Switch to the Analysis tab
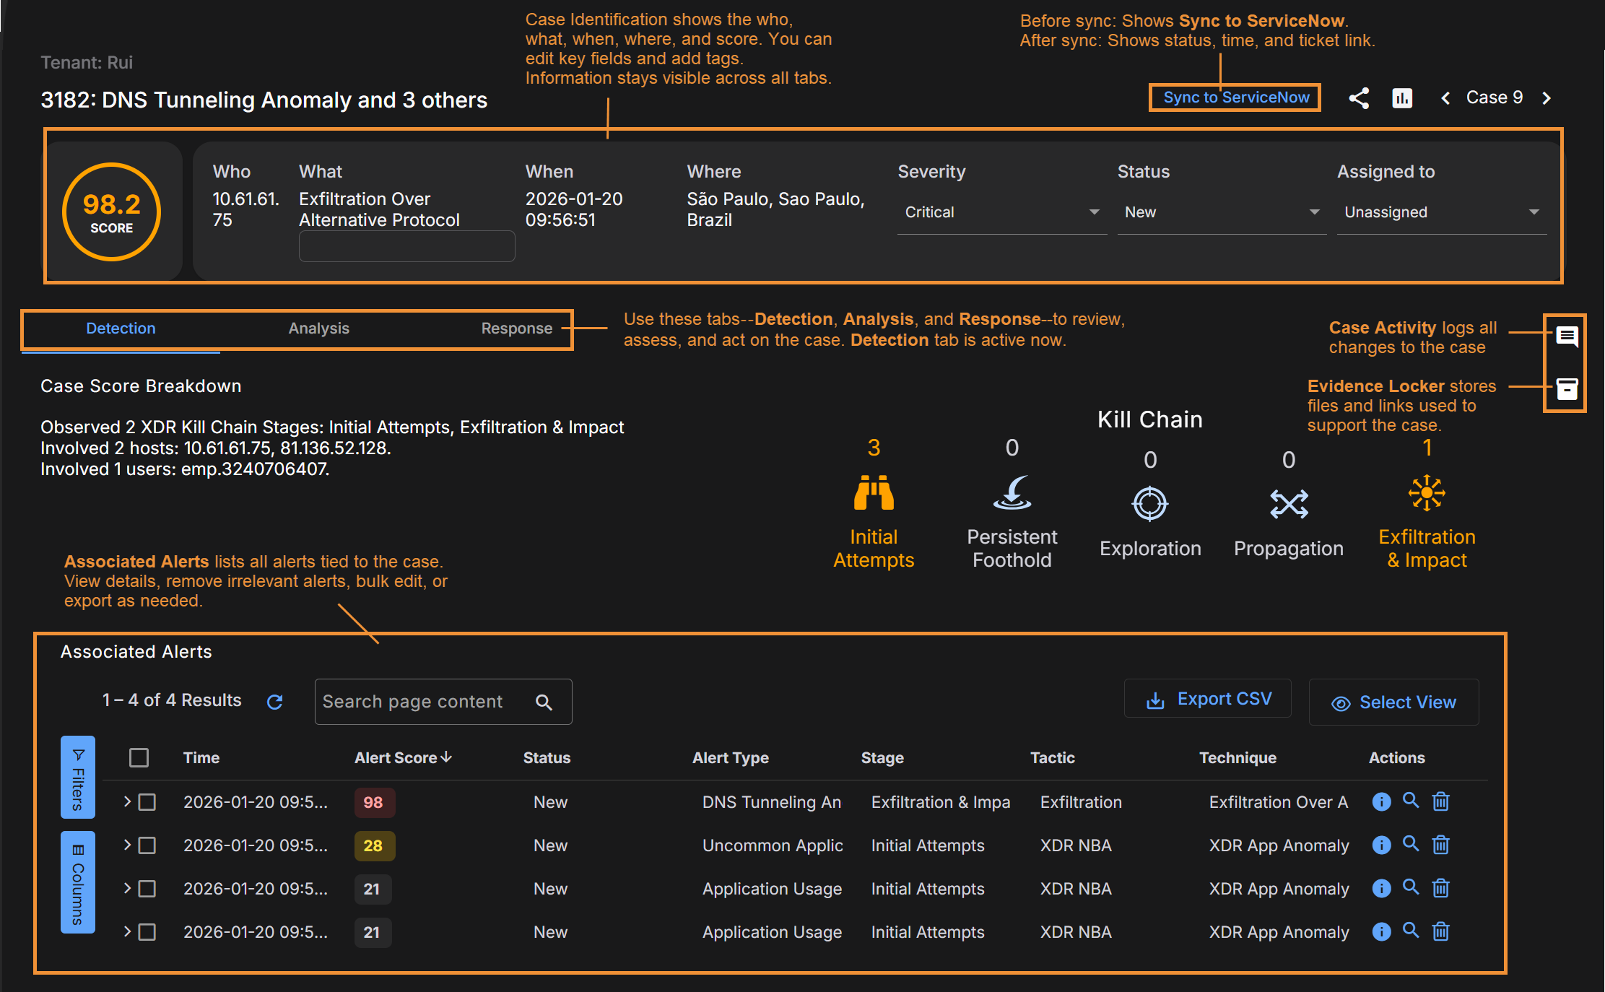The height and width of the screenshot is (992, 1605). point(318,329)
